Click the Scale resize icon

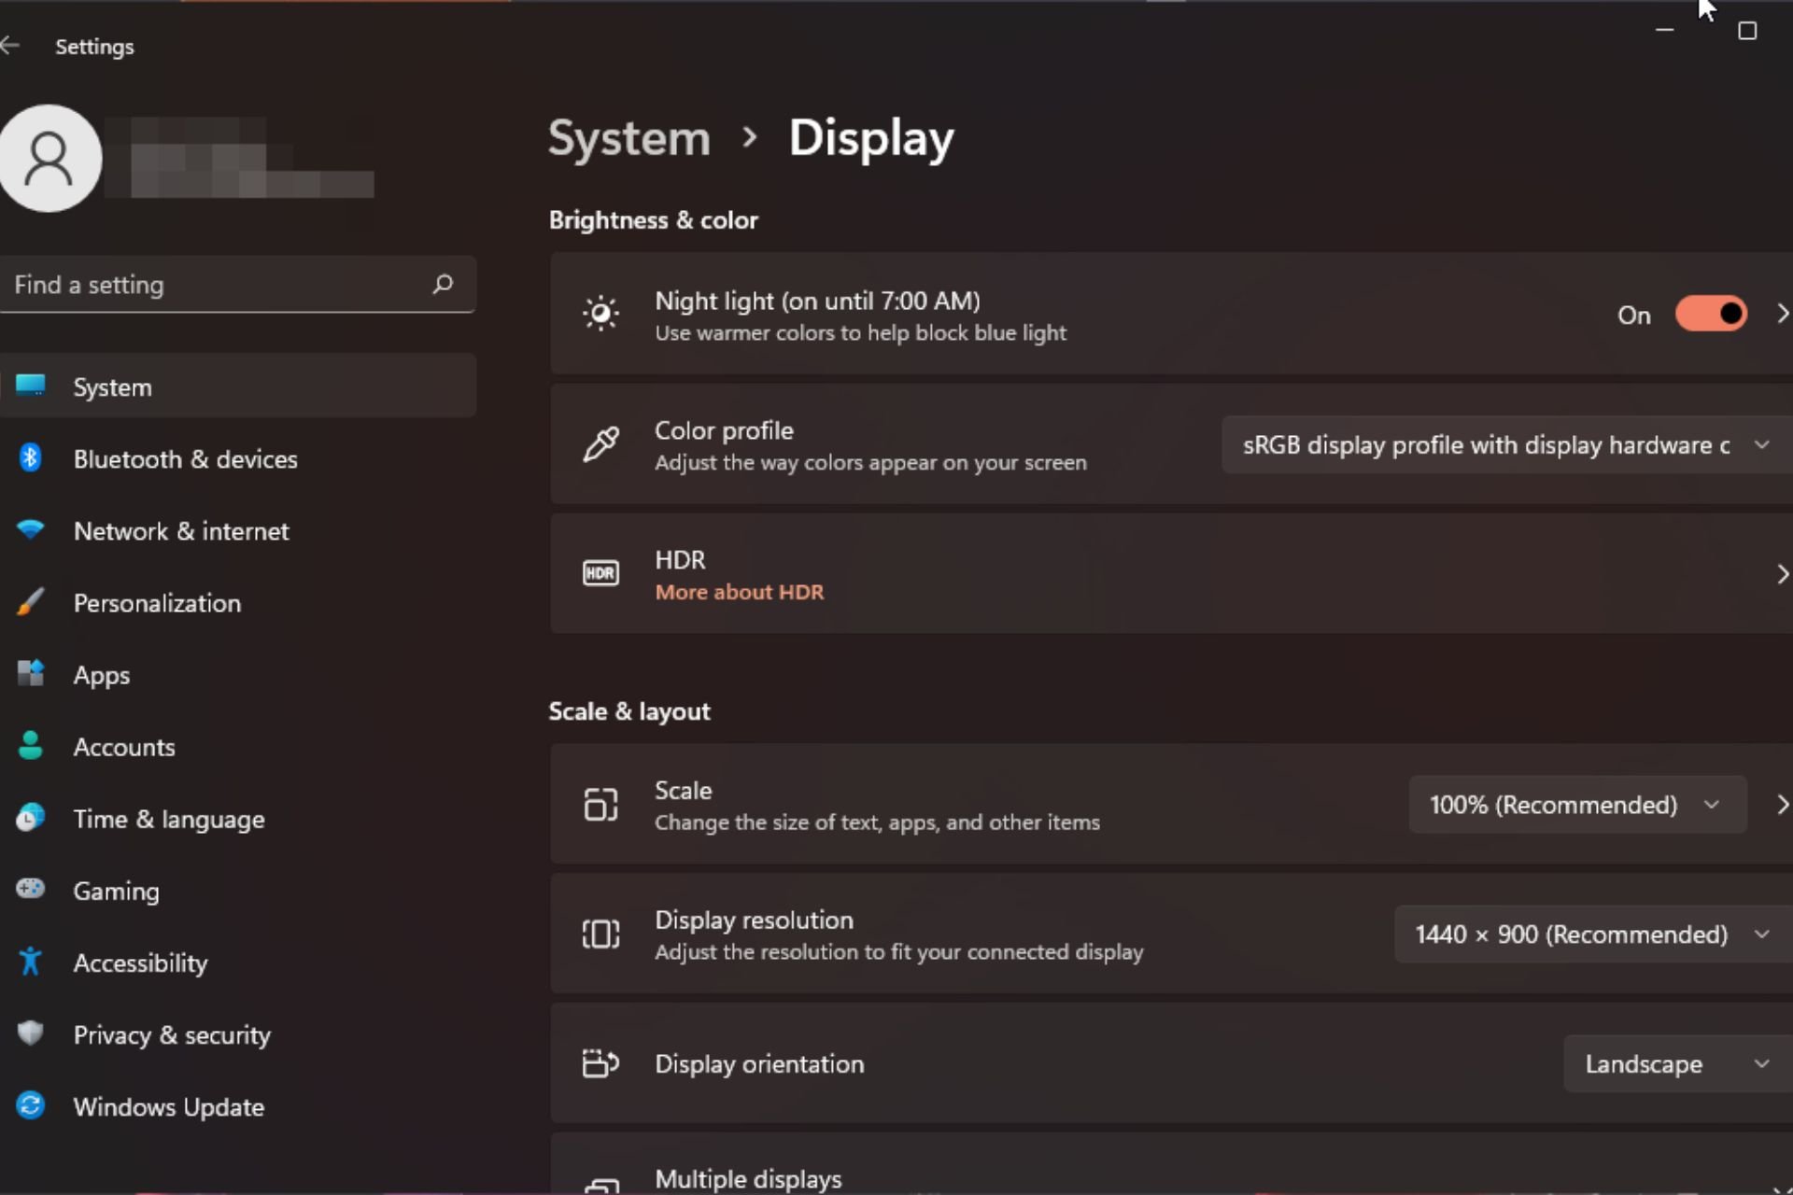pos(600,804)
